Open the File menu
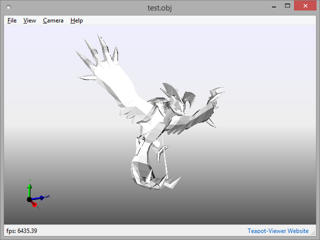The image size is (320, 240). click(x=12, y=21)
